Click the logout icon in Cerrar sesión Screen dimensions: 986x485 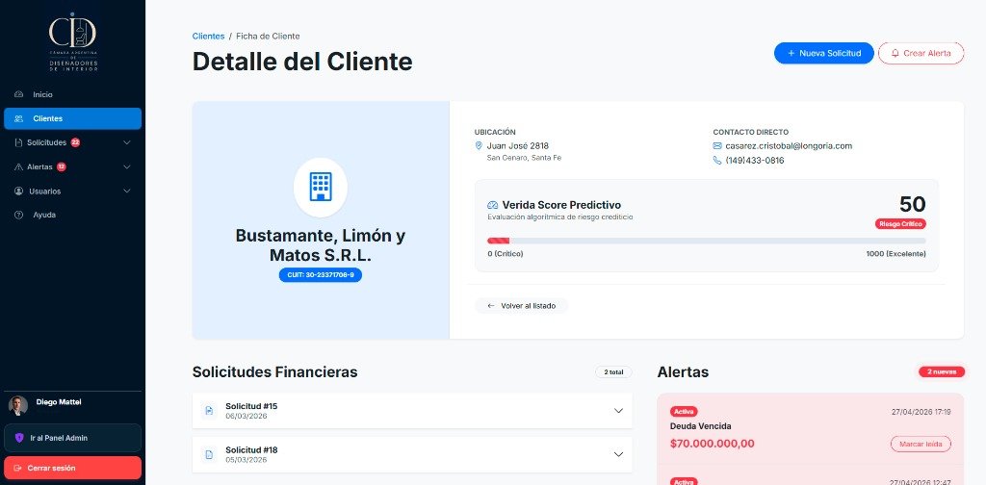[17, 468]
